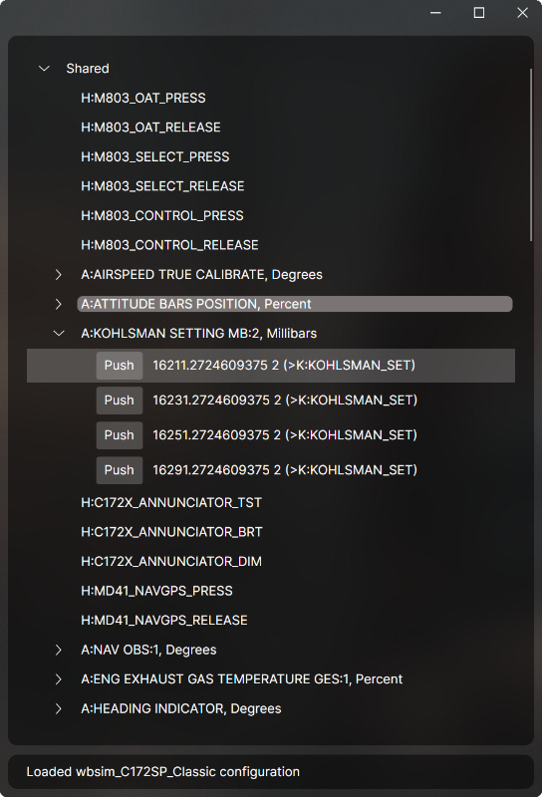The image size is (542, 797).
Task: Click 16291.2724609375 2 (>K:KOHLSMAN_SET) text
Action: point(285,470)
